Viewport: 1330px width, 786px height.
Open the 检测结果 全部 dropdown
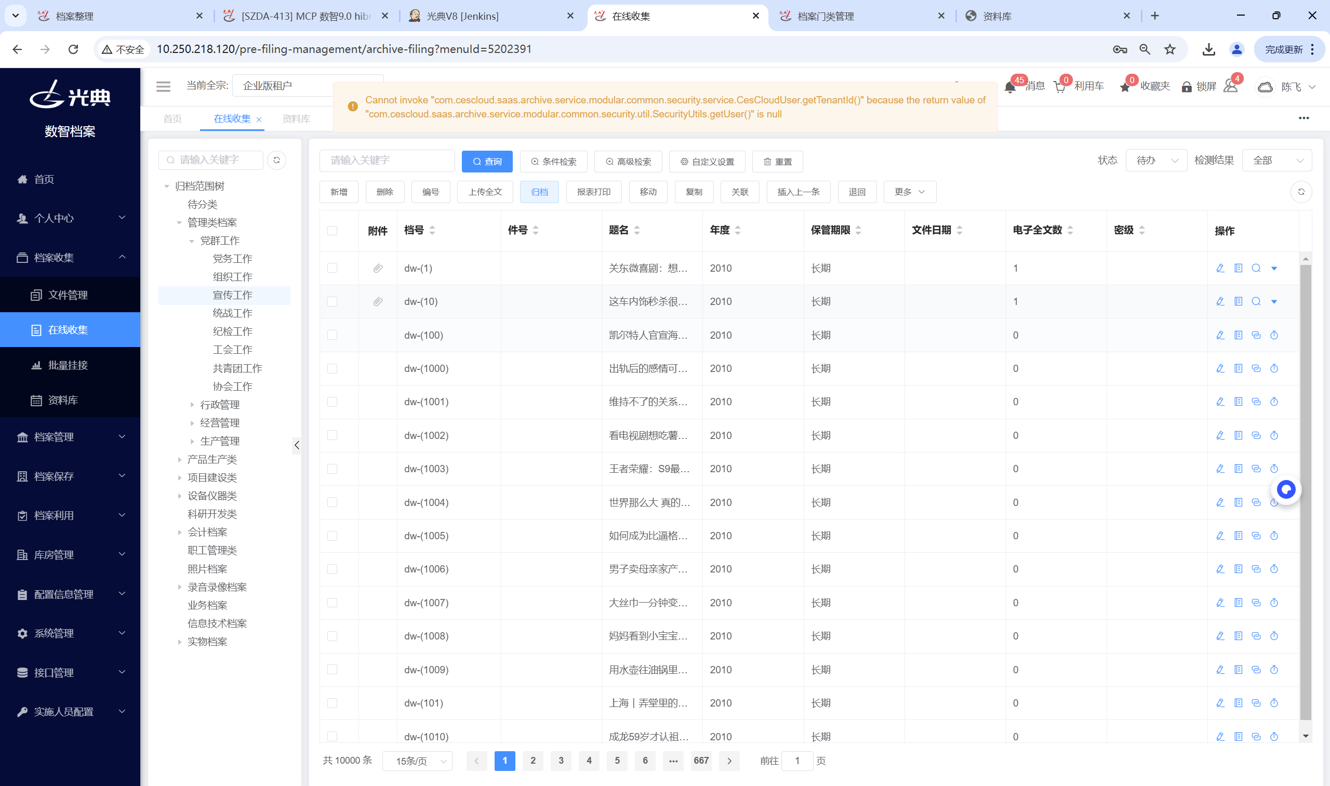coord(1276,161)
